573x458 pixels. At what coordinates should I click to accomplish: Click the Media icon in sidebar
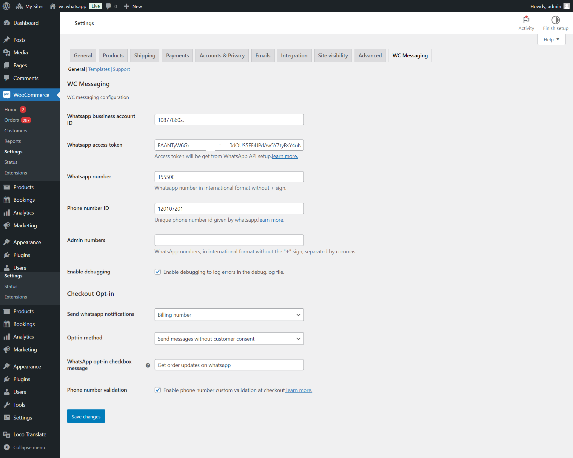(7, 53)
